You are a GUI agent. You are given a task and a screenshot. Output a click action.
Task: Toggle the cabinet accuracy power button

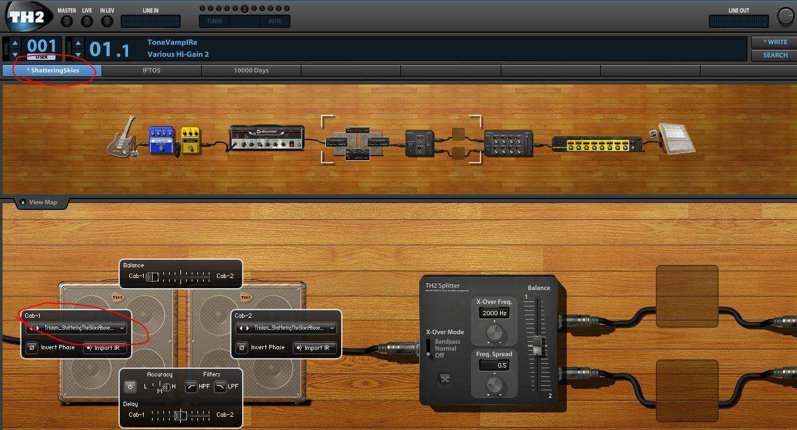(130, 386)
